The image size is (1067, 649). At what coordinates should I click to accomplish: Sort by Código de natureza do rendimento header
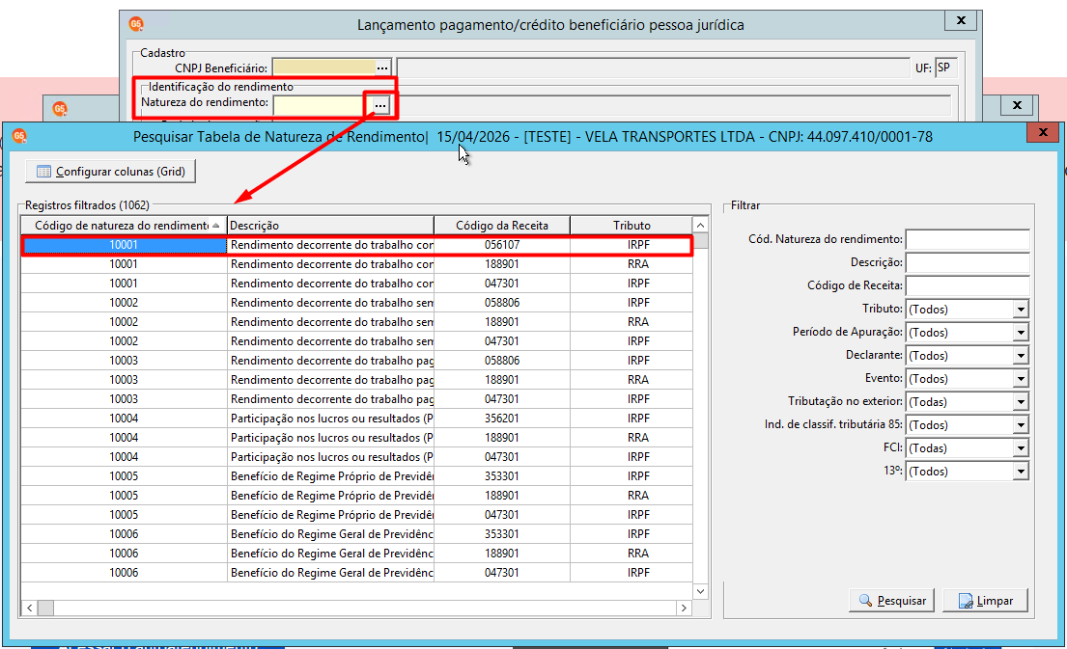124,225
